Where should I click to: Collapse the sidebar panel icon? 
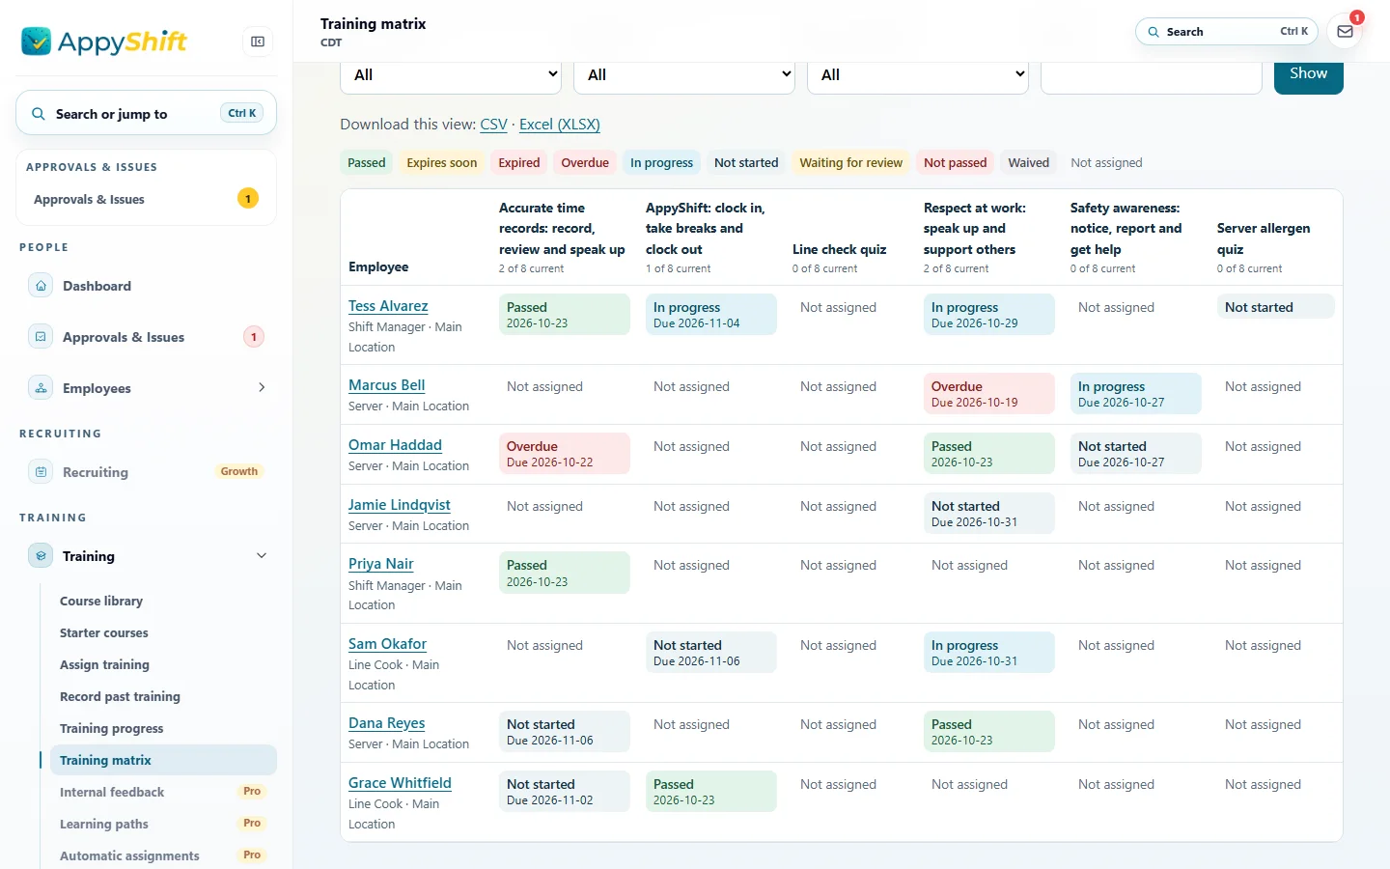point(258,42)
